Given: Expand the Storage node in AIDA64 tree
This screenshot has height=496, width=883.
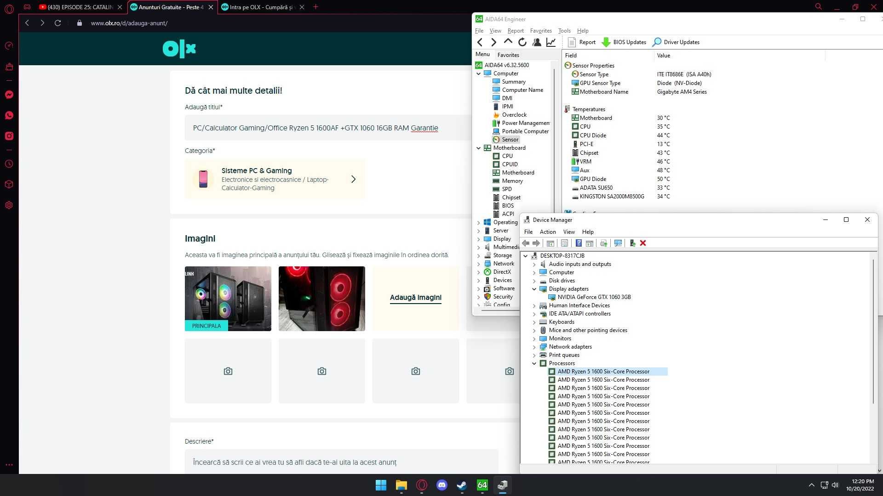Looking at the screenshot, I should point(479,255).
